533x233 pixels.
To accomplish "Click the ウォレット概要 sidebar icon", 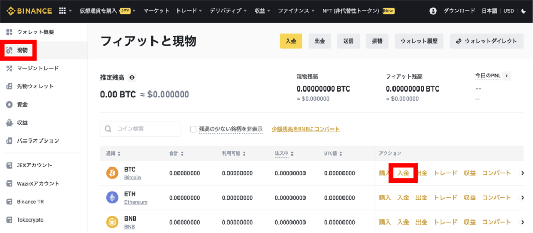I will 9,32.
